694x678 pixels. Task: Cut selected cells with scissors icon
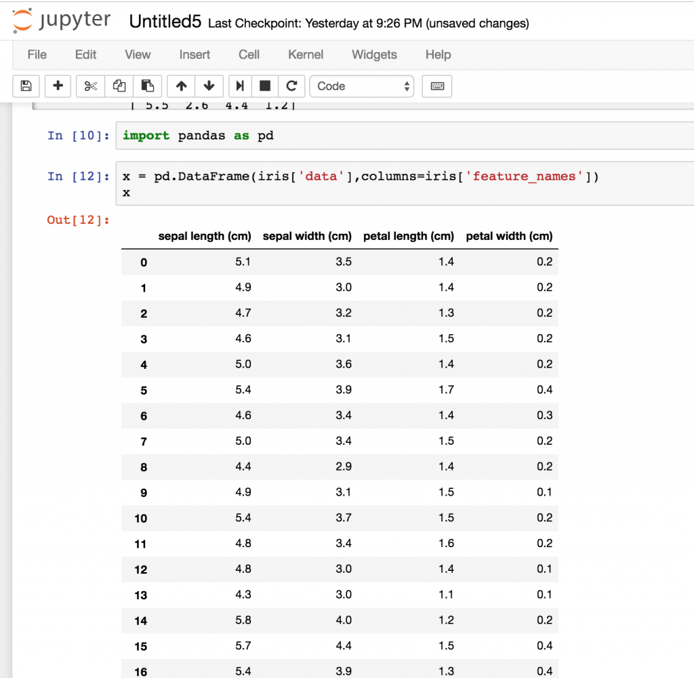(x=90, y=86)
